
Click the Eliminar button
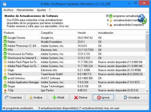coord(81,97)
